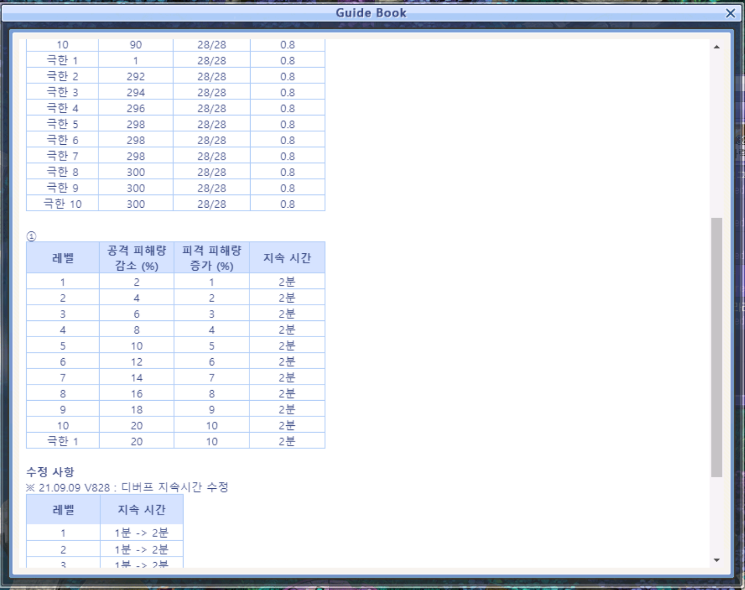Viewport: 745px width, 590px height.
Task: Click the '극한 2' row label
Action: point(62,77)
